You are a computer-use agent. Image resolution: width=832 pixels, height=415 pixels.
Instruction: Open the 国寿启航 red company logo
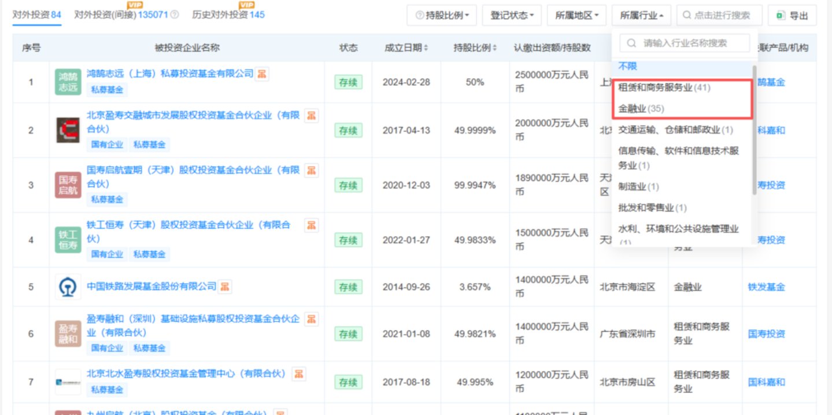click(68, 185)
